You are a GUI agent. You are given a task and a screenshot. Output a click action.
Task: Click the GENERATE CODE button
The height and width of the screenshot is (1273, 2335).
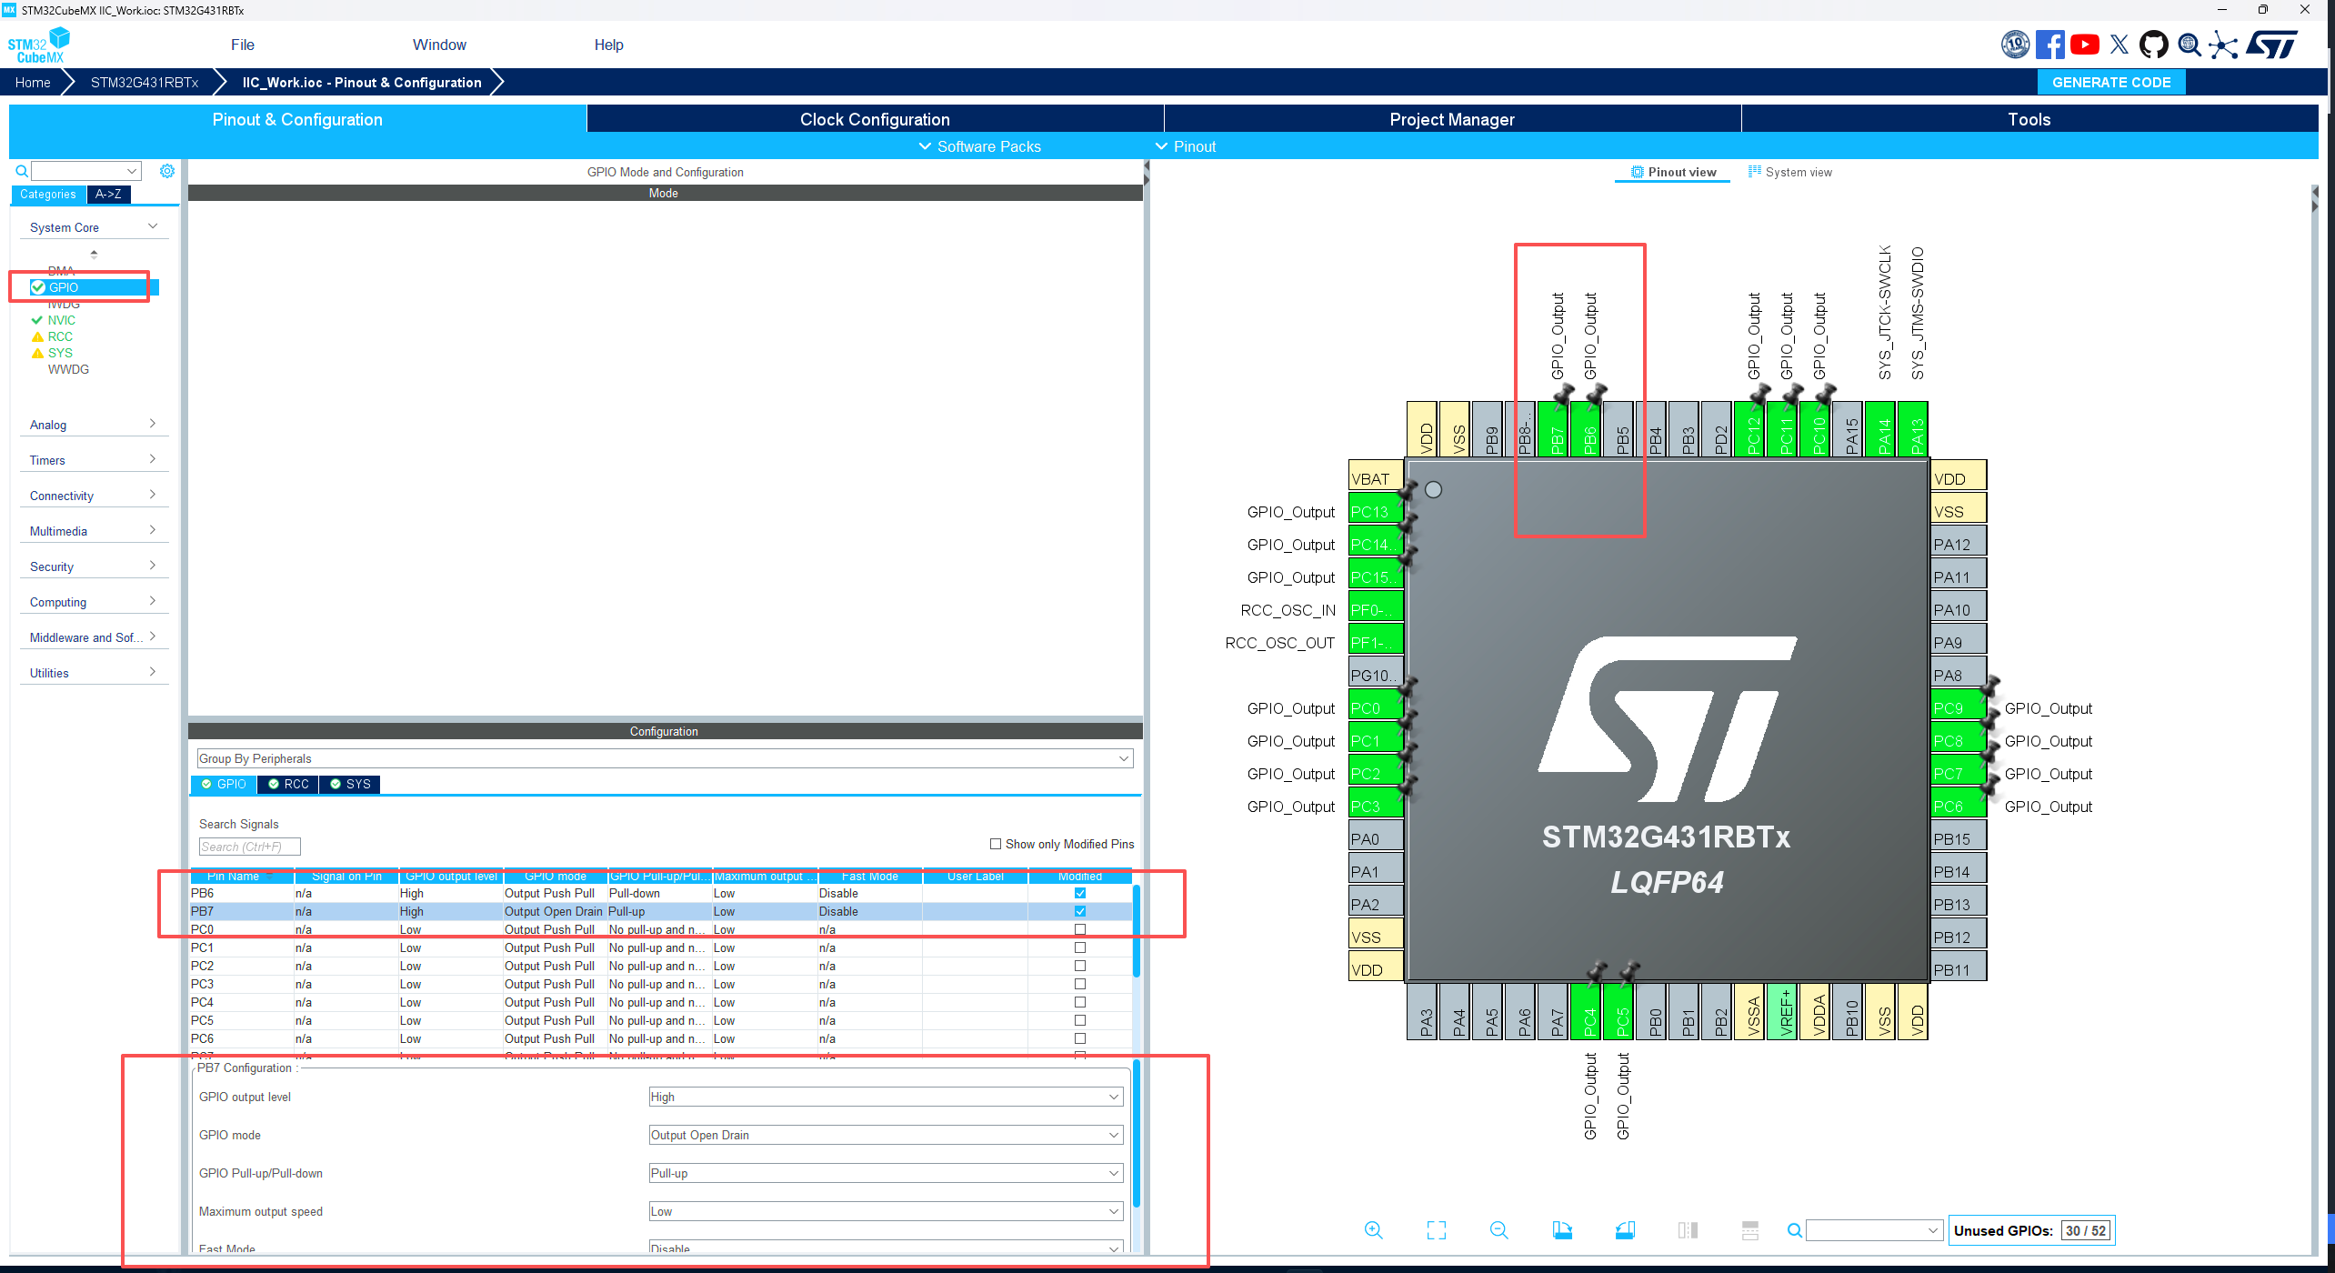[x=2111, y=82]
